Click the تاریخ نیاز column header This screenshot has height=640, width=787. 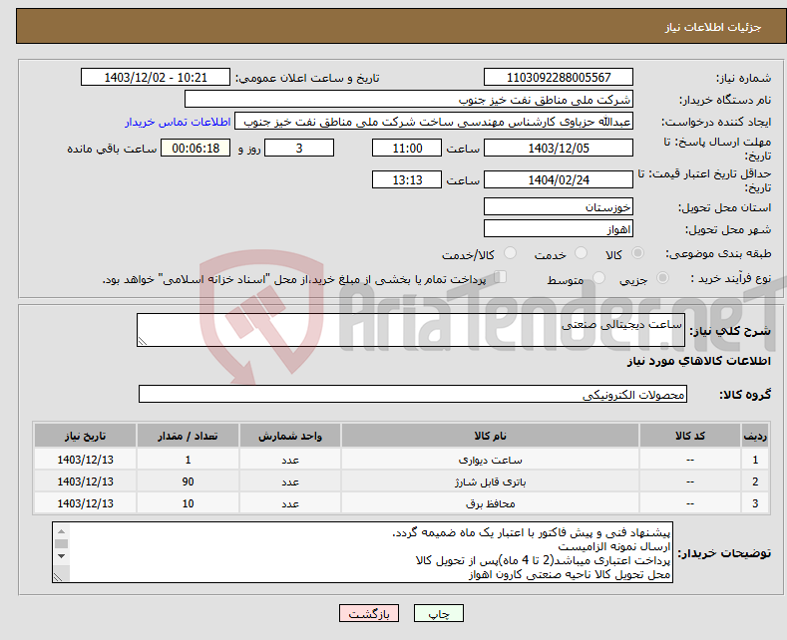point(85,436)
